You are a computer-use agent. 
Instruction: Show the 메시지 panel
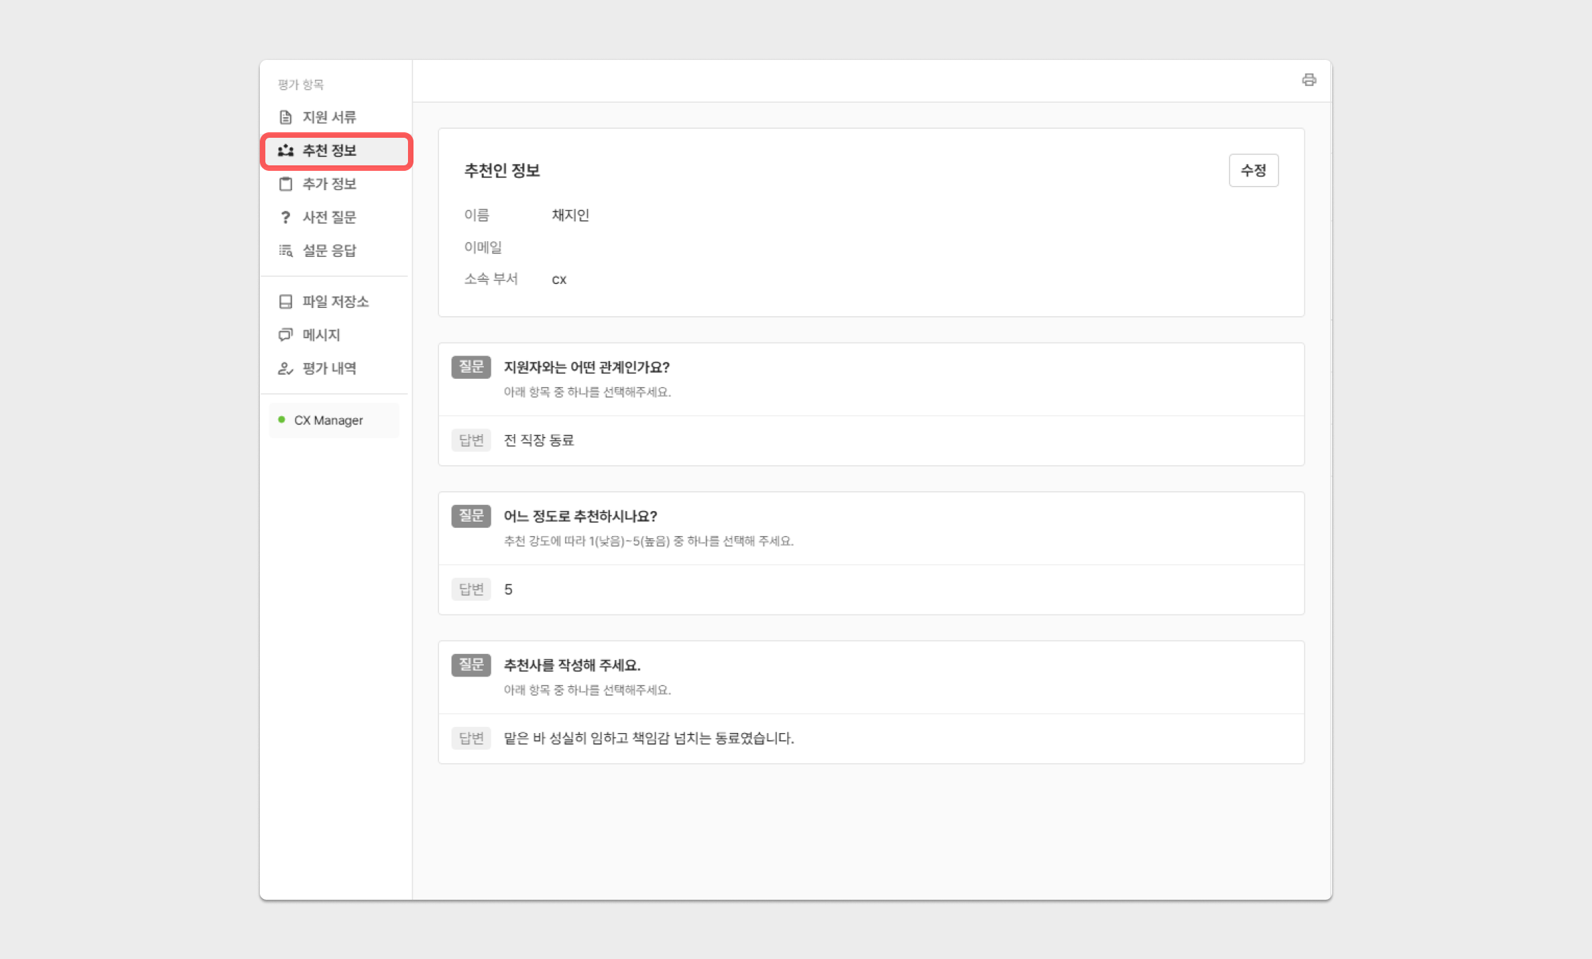(321, 335)
